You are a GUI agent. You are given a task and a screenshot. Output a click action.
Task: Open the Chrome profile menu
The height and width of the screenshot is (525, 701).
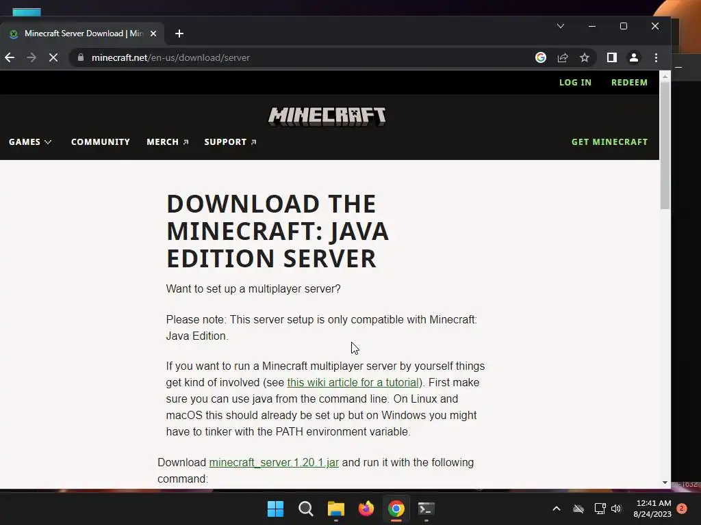[x=633, y=57]
